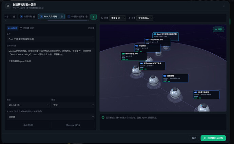
Task: Click lock icon on 流图绘制 tab
Action: coord(34,16)
